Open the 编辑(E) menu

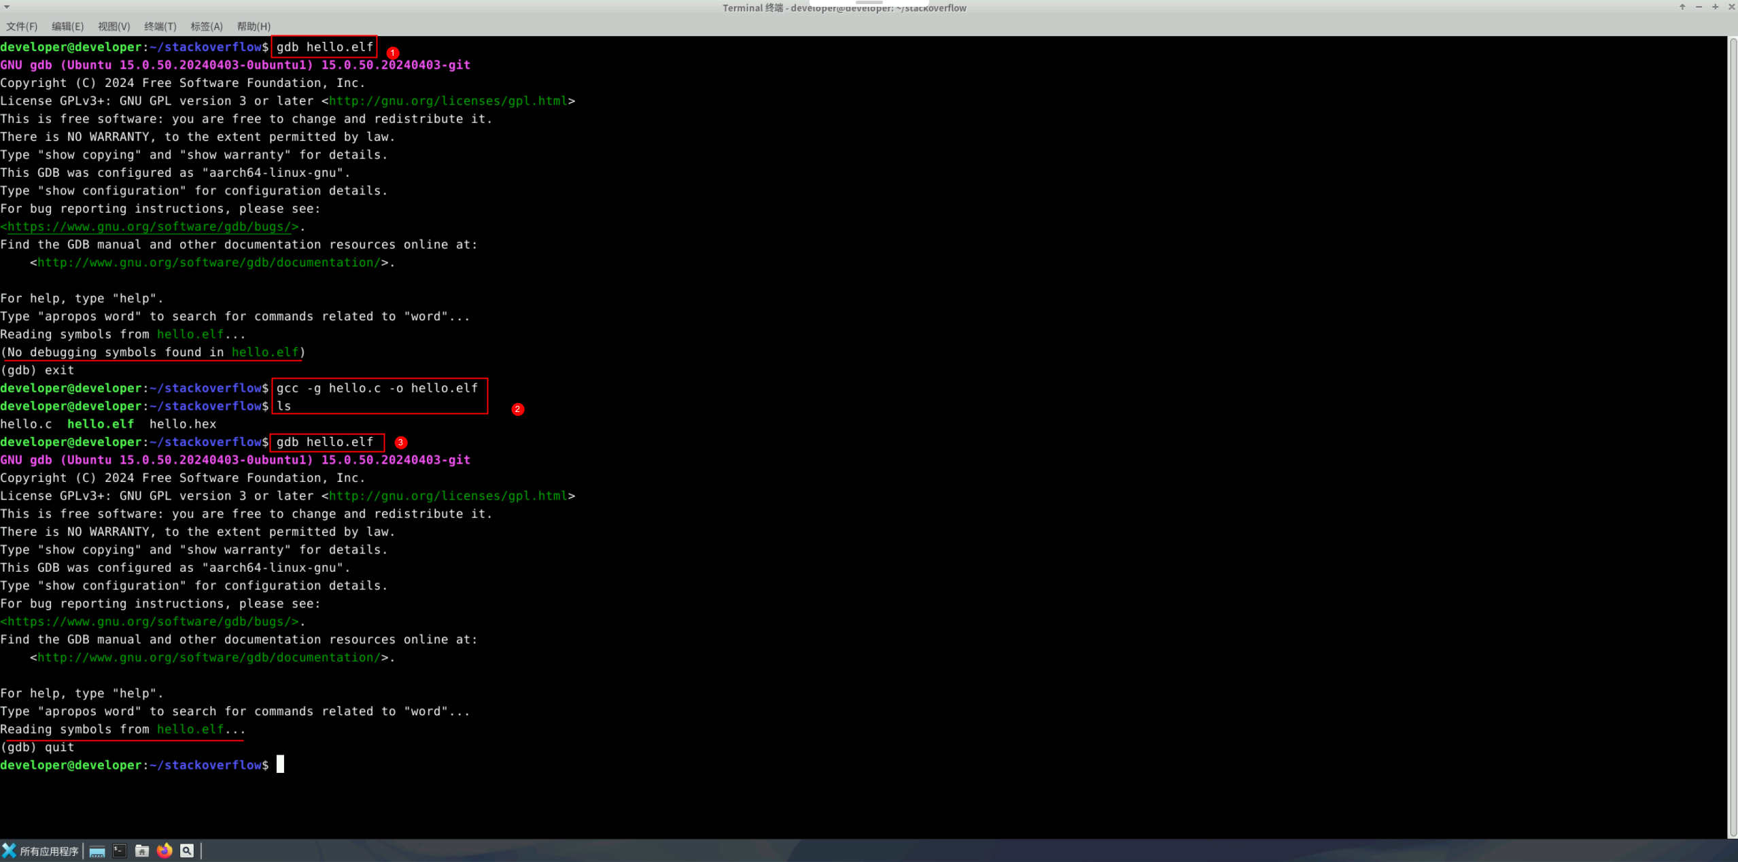coord(67,27)
